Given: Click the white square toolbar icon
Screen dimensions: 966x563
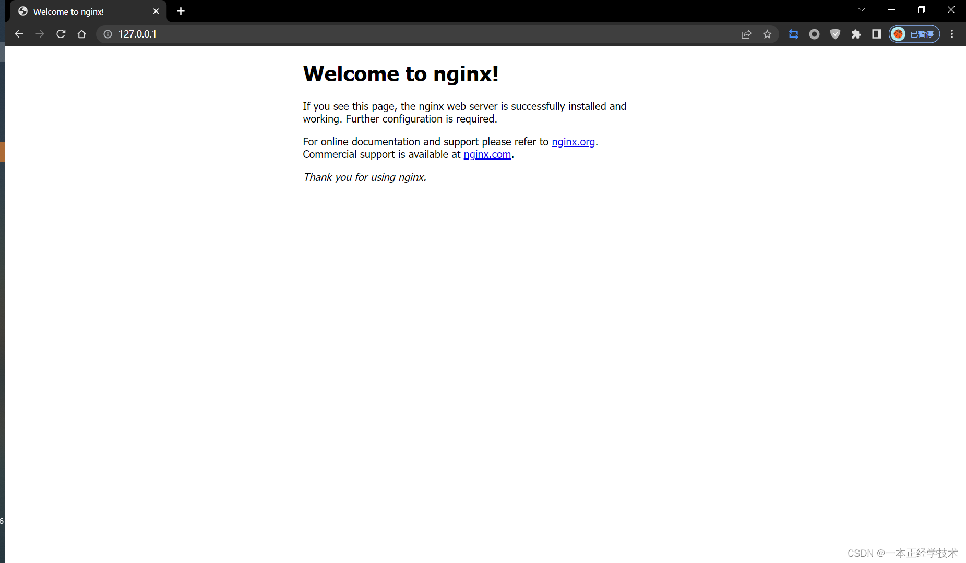Looking at the screenshot, I should pos(877,34).
